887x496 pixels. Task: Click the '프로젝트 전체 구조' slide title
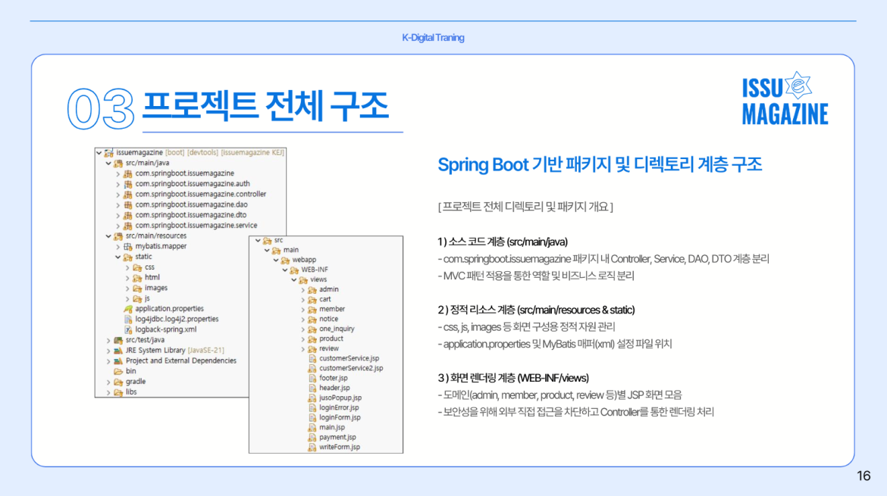265,106
